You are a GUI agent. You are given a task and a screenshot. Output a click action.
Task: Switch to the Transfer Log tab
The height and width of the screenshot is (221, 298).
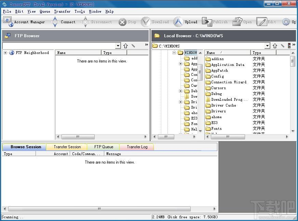pos(137,147)
